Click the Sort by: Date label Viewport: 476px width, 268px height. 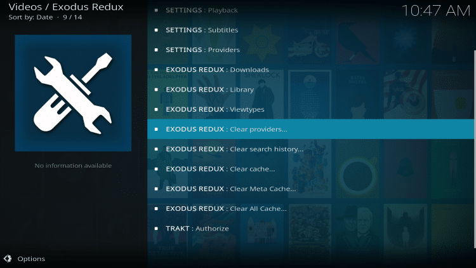point(30,17)
